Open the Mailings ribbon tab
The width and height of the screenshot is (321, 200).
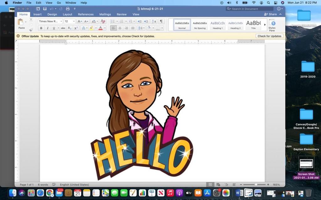point(105,14)
